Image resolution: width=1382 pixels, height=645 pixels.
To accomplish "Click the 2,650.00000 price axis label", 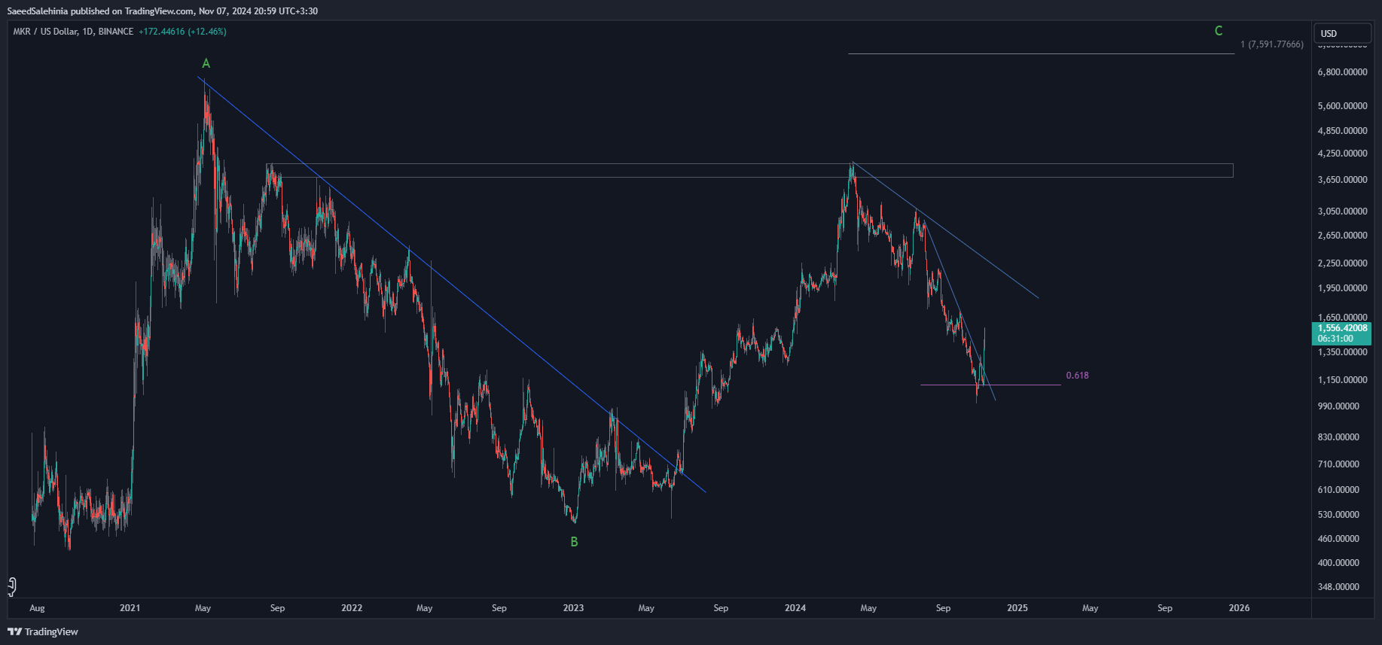I will (x=1342, y=236).
